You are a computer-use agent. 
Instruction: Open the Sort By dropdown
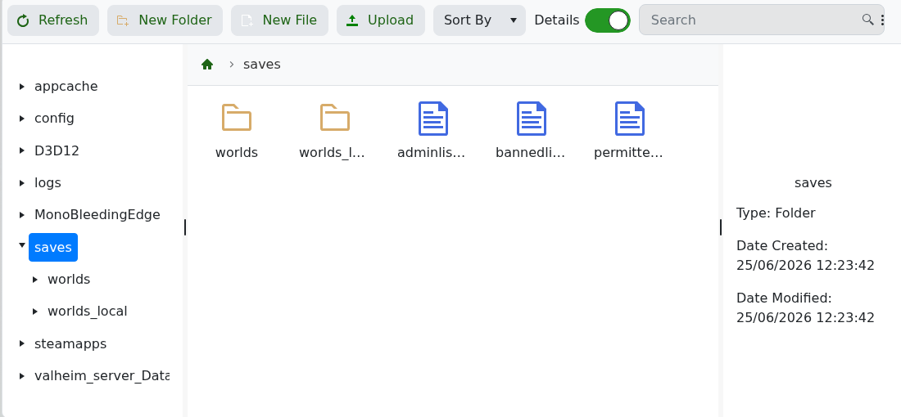click(479, 20)
